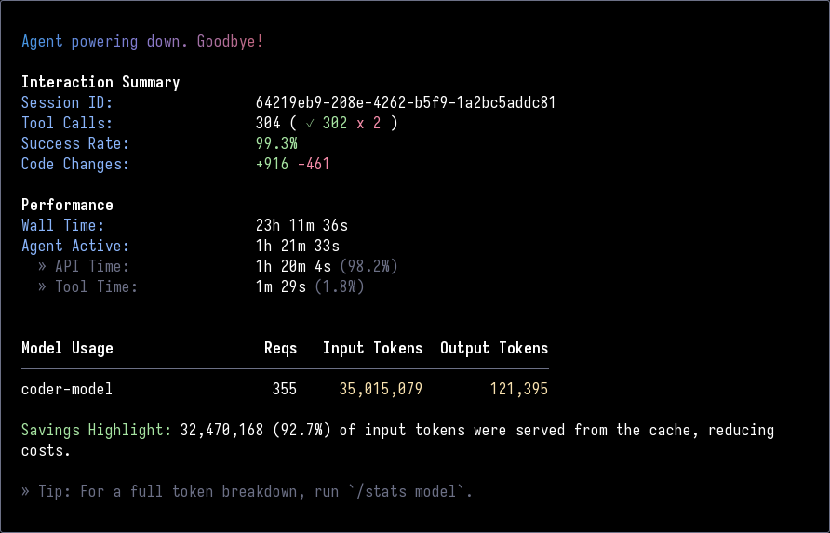Click the Performance section heading
Viewport: 830px width, 533px height.
(x=67, y=206)
